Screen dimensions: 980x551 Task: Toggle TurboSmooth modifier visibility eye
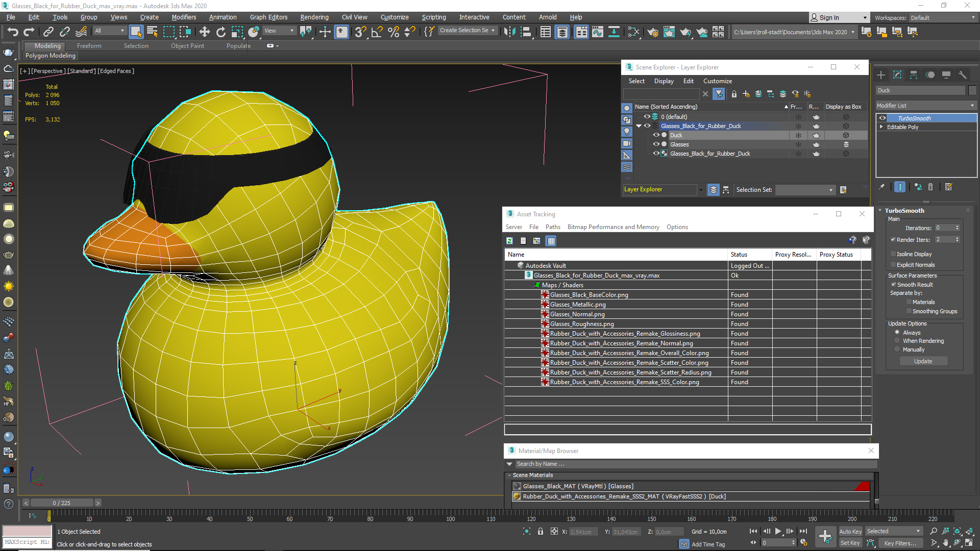pyautogui.click(x=882, y=118)
